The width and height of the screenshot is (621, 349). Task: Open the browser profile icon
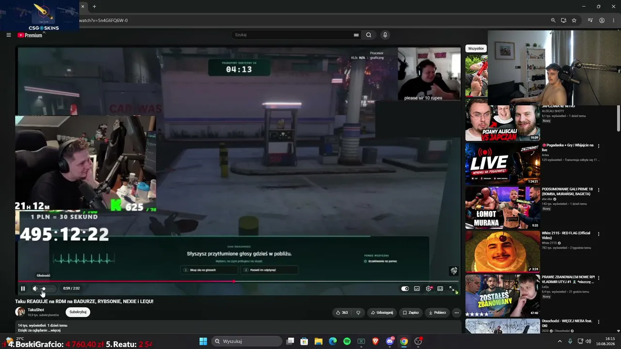pyautogui.click(x=602, y=20)
